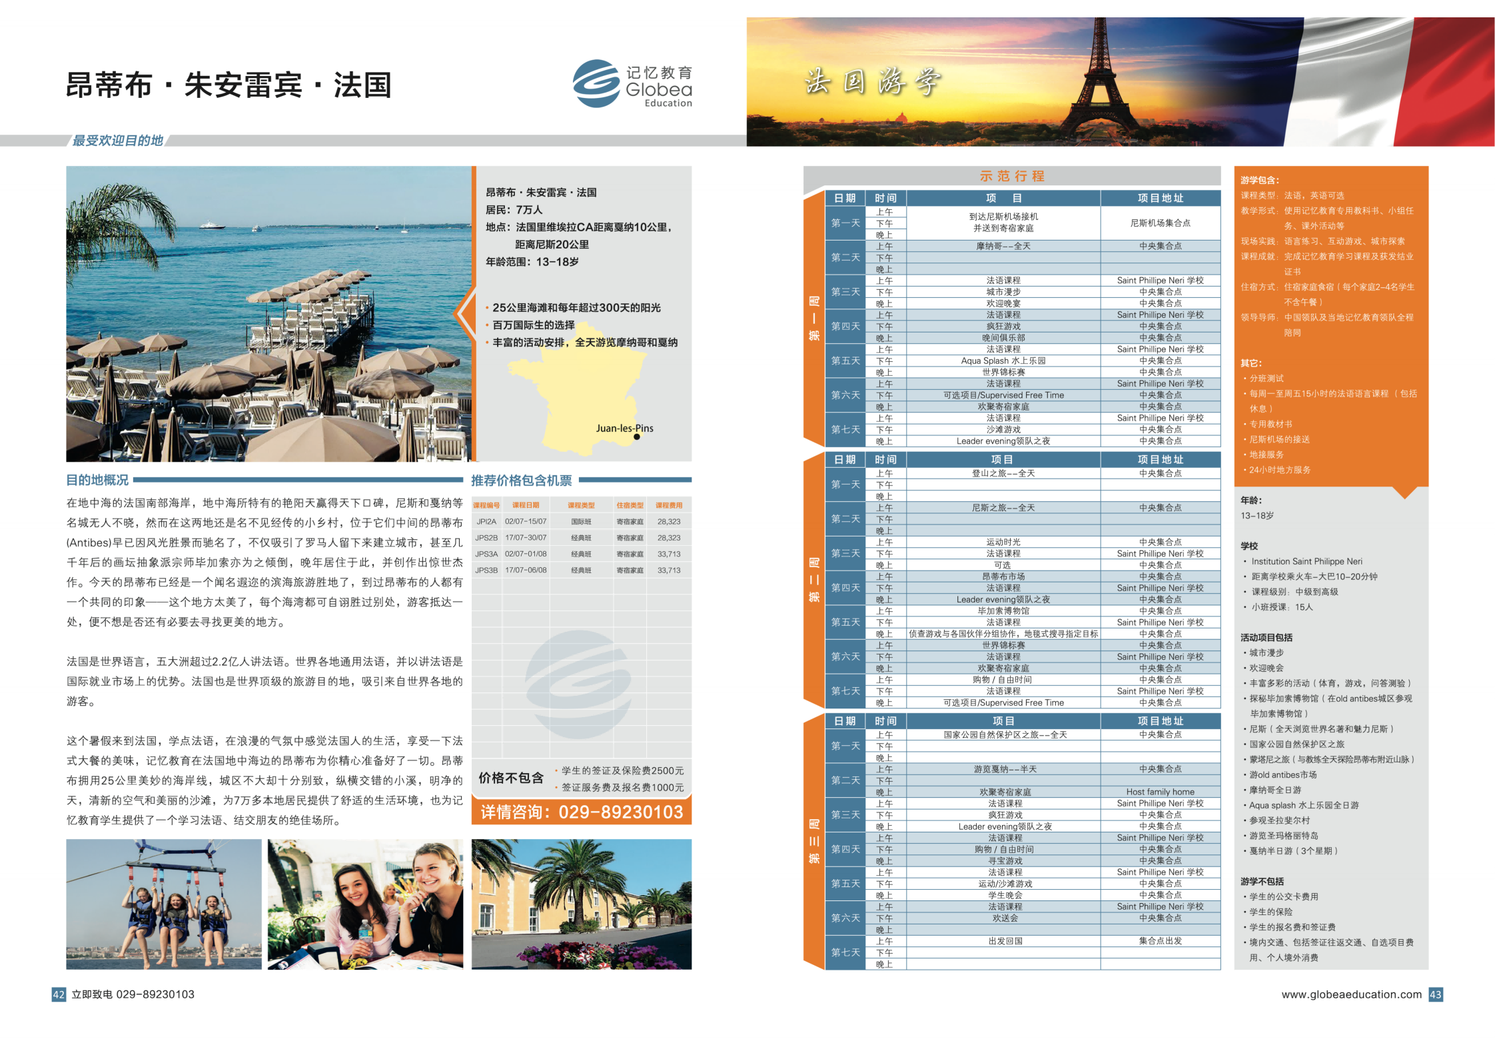Click the title 昂蒂布·朱安雷宾·法国
The height and width of the screenshot is (1057, 1495).
tap(229, 85)
